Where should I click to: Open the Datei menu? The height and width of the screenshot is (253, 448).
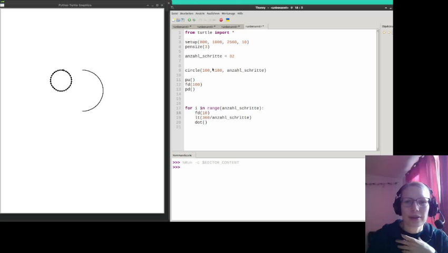coord(174,14)
